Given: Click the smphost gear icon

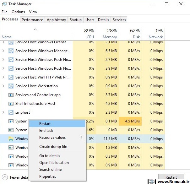Looking at the screenshot, I should point(11,112).
